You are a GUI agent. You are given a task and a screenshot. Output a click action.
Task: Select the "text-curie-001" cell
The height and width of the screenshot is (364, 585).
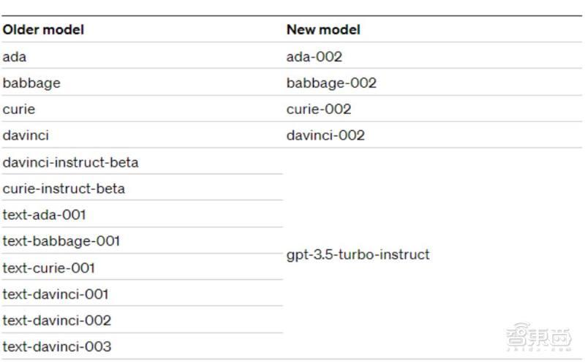48,268
